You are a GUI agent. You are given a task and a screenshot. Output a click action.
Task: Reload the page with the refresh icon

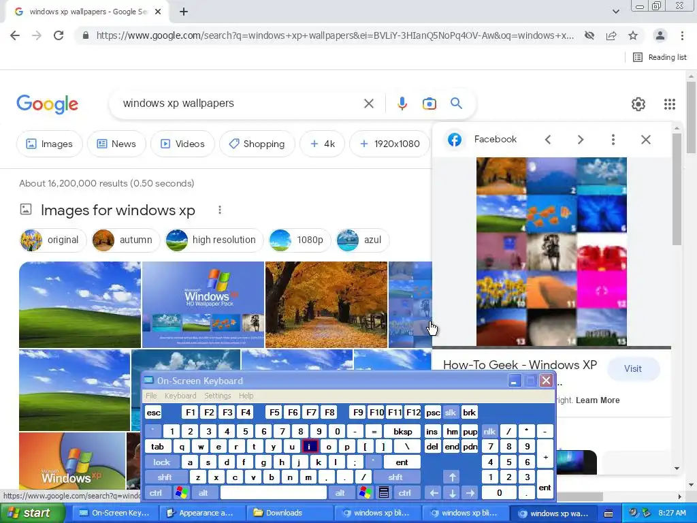(x=59, y=35)
